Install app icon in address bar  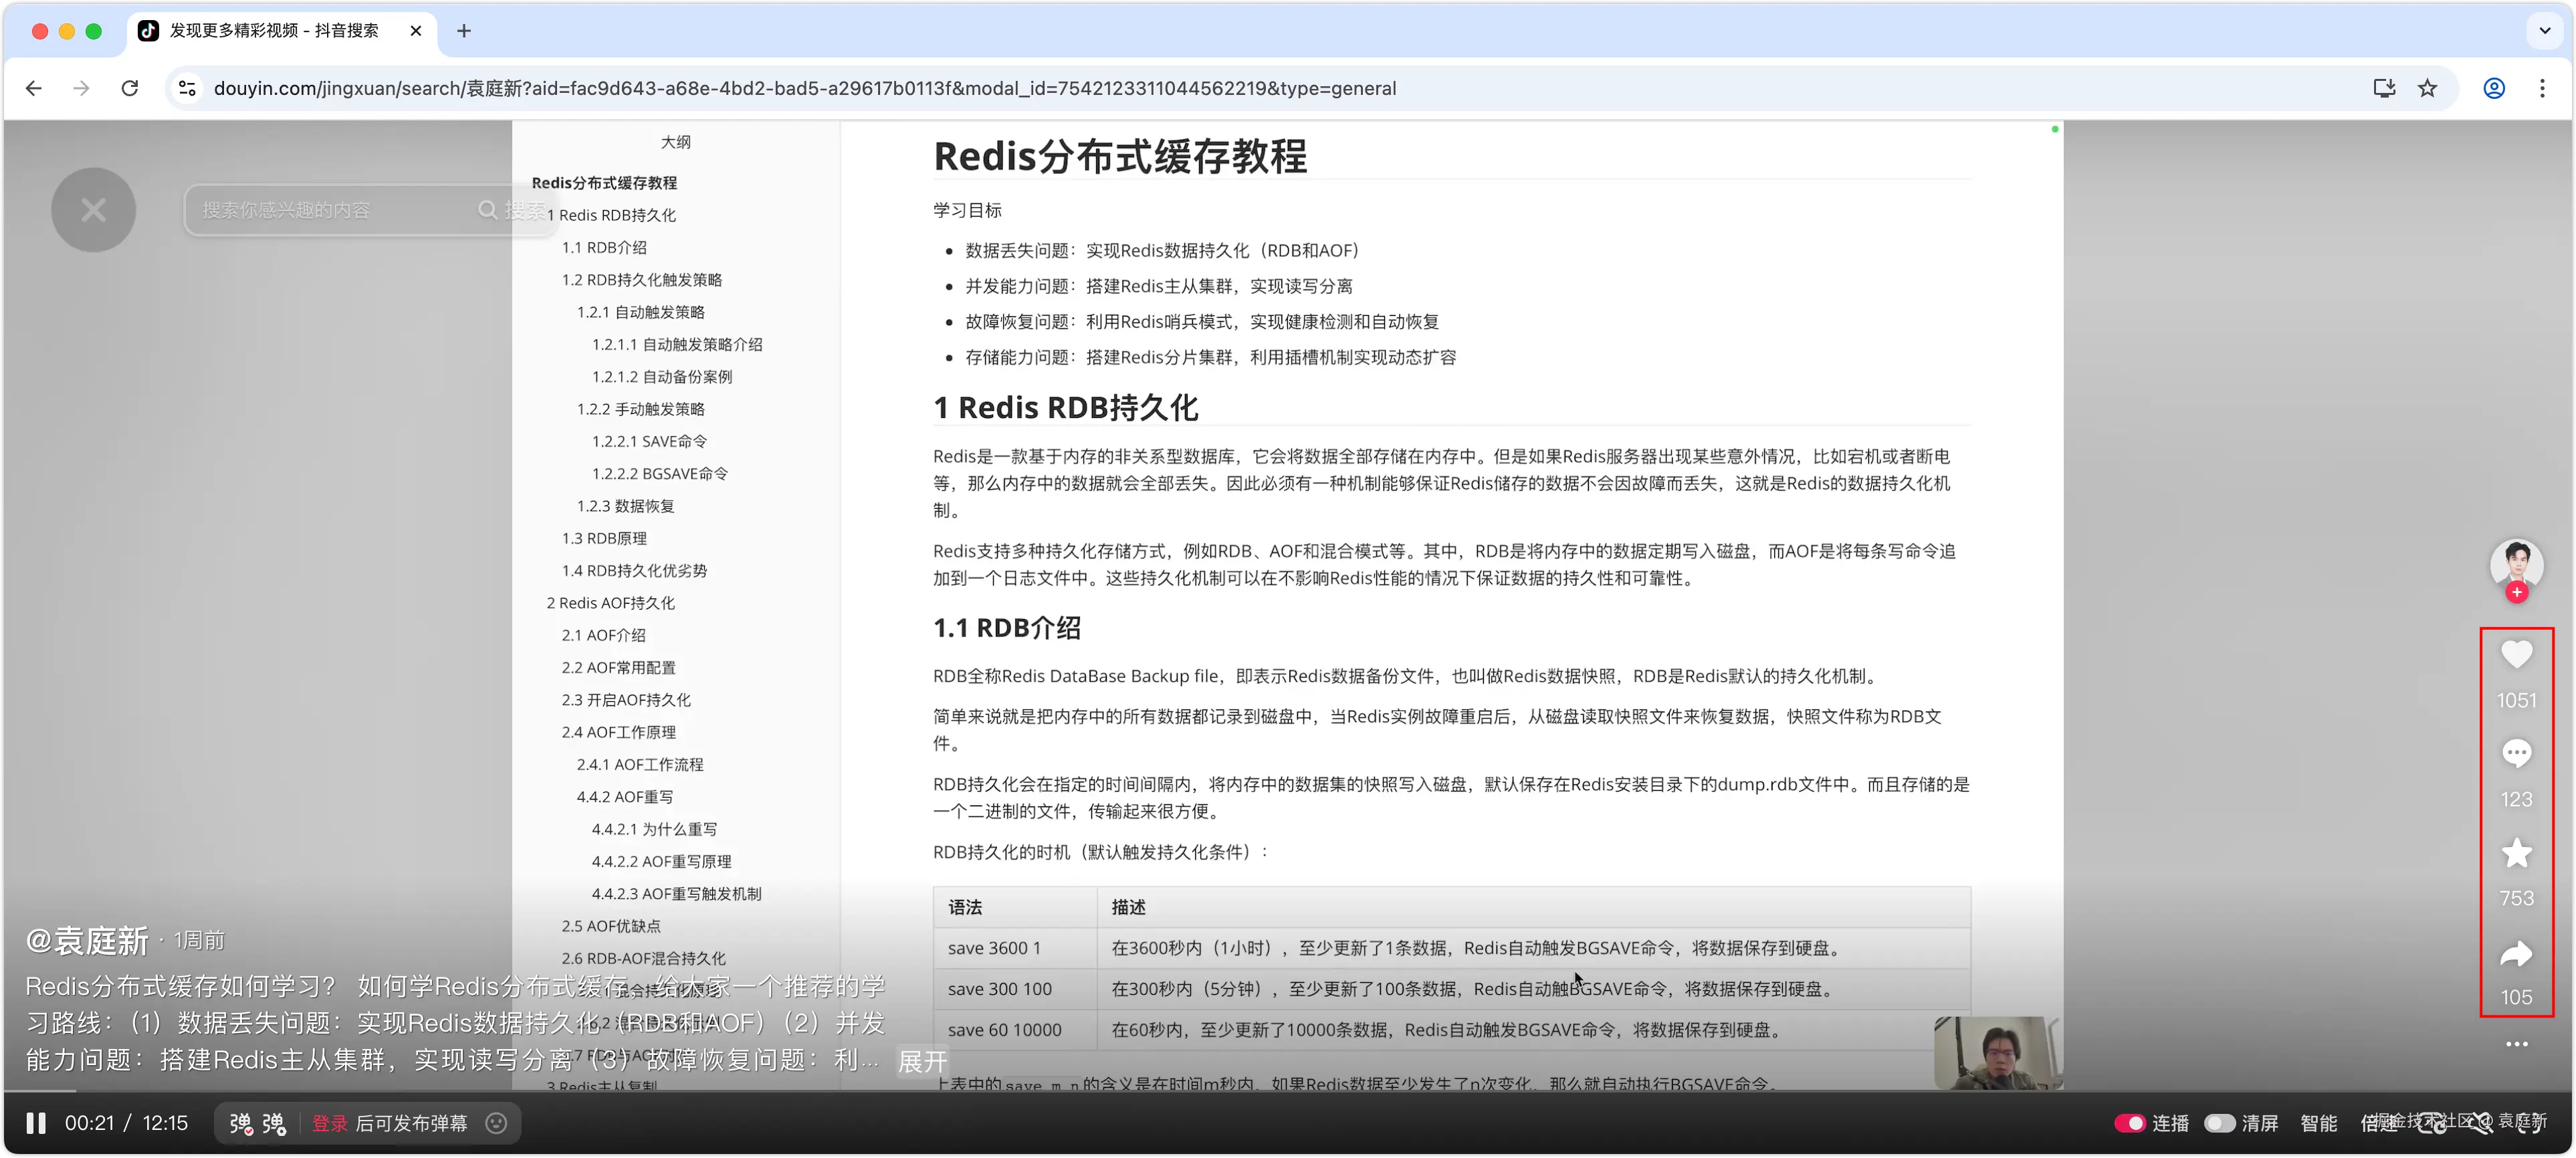pyautogui.click(x=2384, y=88)
